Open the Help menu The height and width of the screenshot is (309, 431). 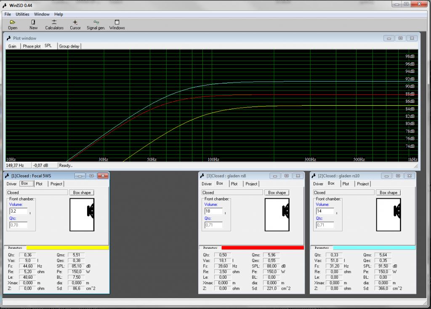[59, 14]
